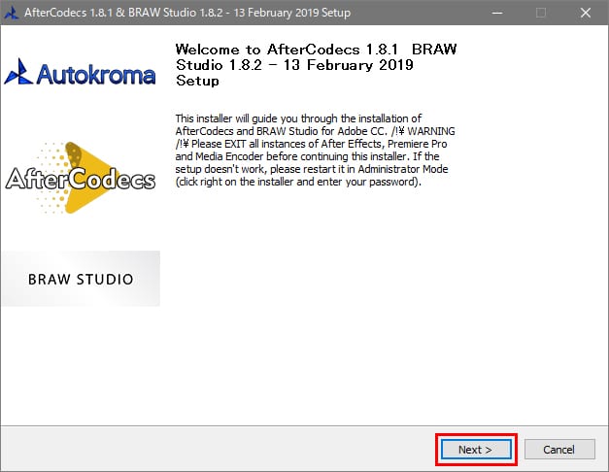Viewport: 609px width, 472px height.
Task: Click the AfterCodecs logo graphic
Action: click(80, 178)
